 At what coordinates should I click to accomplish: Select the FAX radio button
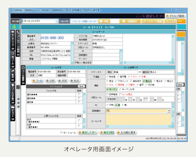[x=129, y=77]
